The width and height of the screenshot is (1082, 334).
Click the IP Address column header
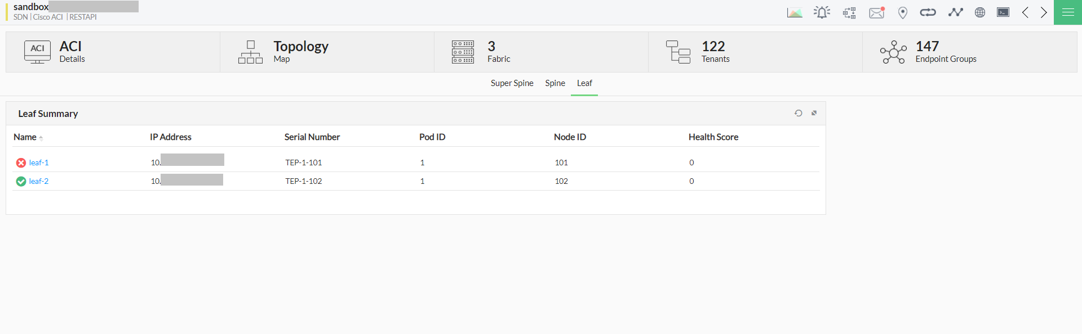pos(171,137)
